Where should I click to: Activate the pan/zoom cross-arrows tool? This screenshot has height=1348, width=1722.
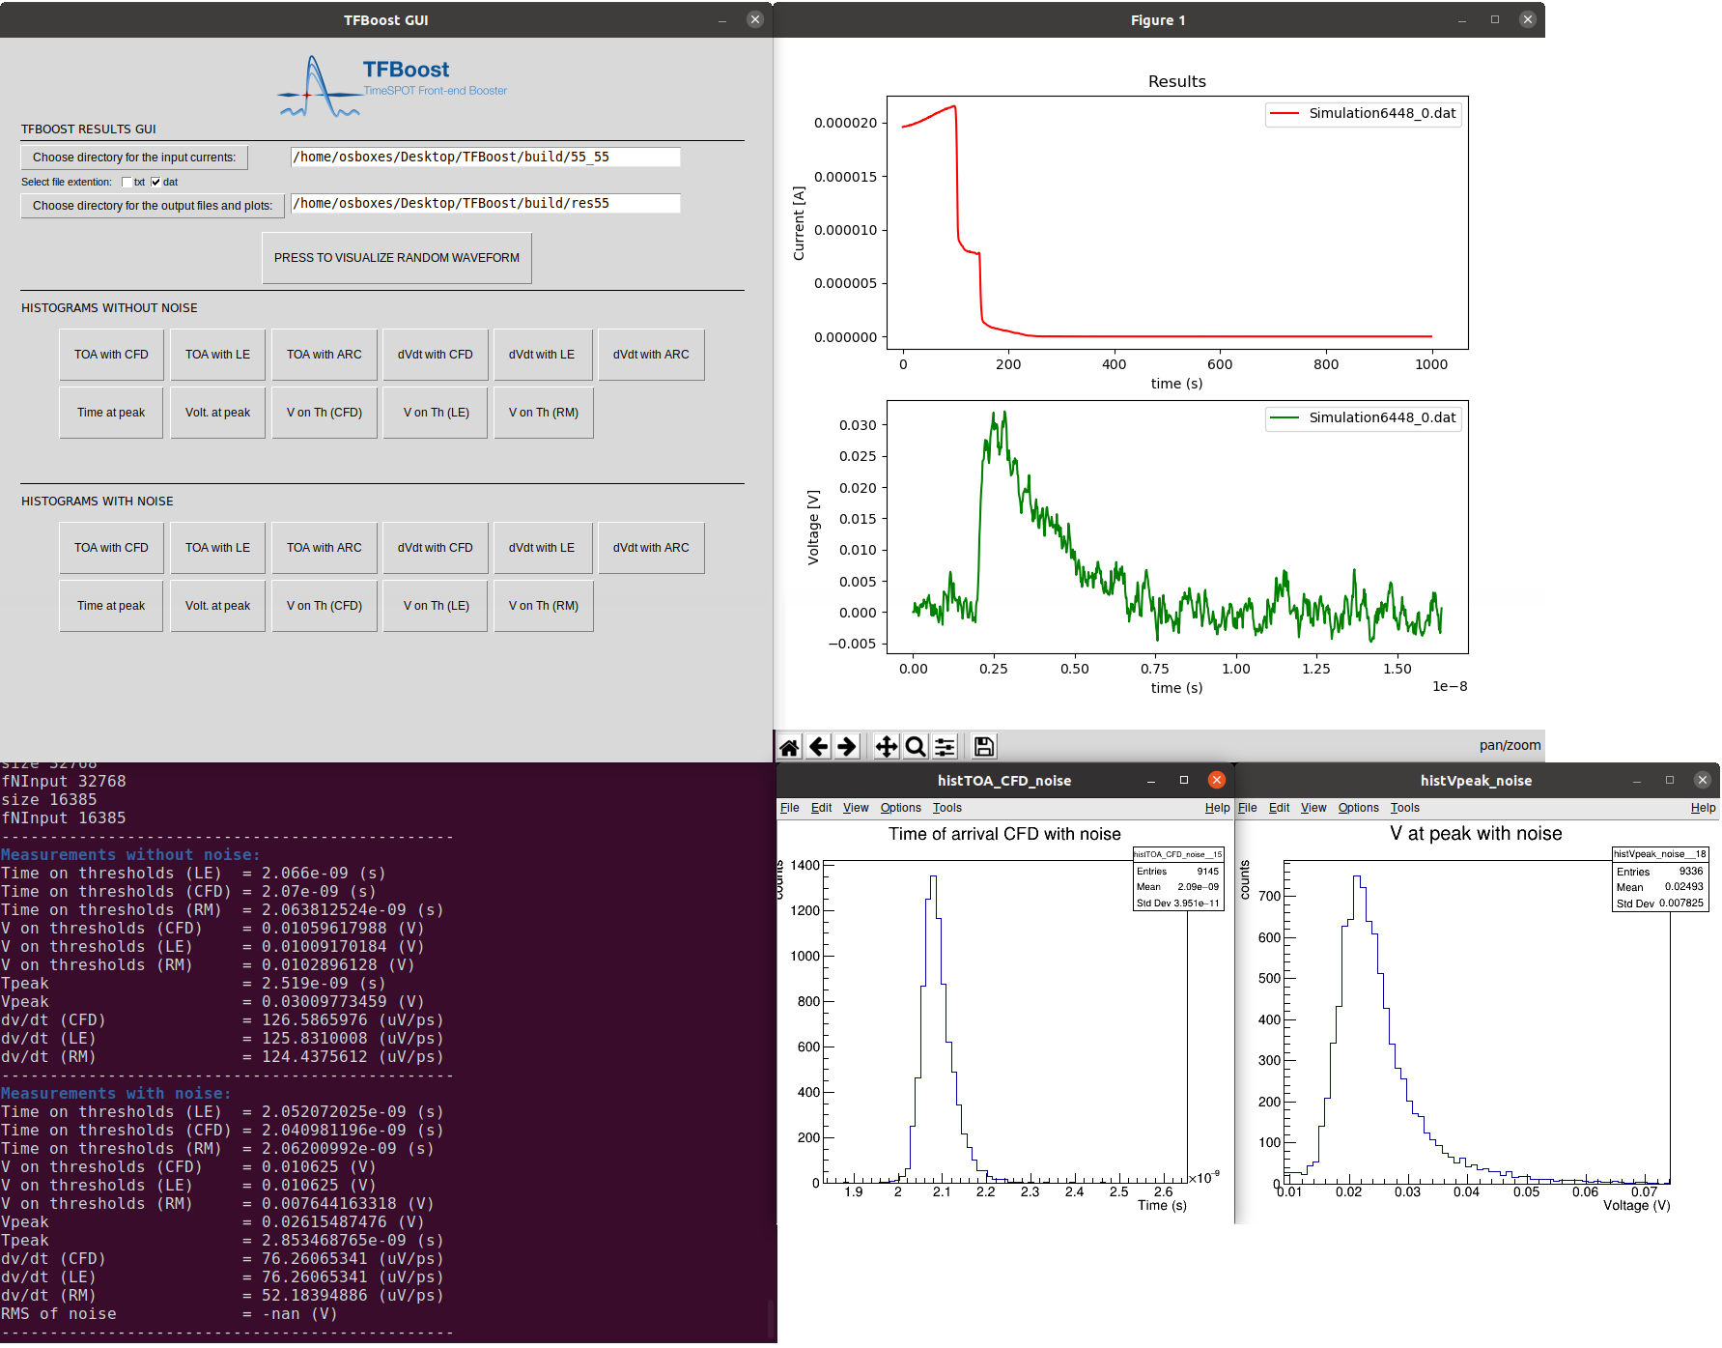click(x=886, y=746)
